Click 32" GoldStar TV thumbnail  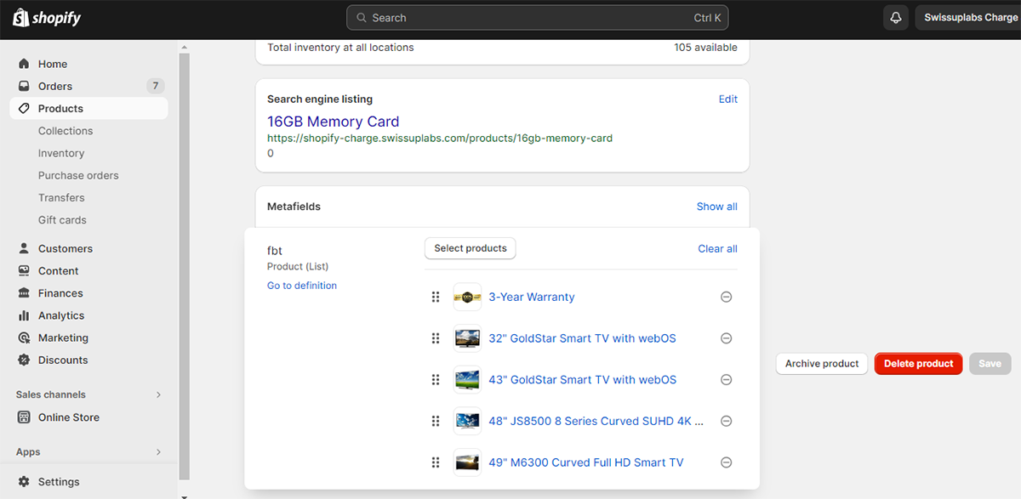click(467, 338)
